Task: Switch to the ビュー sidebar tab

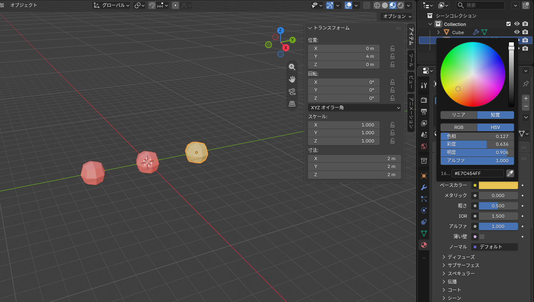Action: click(x=411, y=82)
